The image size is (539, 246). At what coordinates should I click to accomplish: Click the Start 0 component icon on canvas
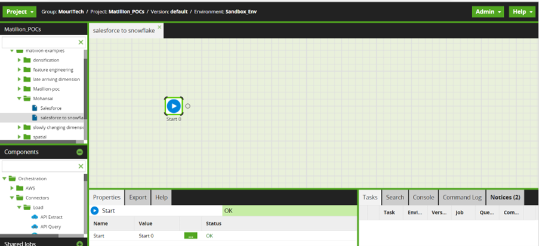[x=173, y=106]
